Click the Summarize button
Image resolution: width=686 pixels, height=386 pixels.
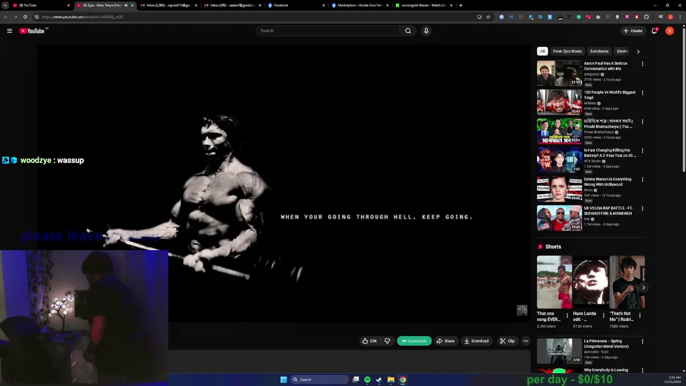tap(414, 341)
